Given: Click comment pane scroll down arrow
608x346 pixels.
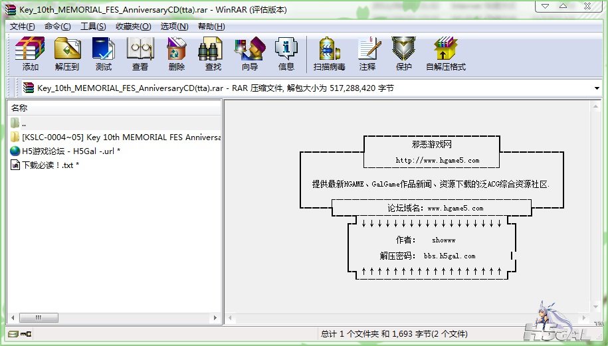Looking at the screenshot, I should pos(595,306).
